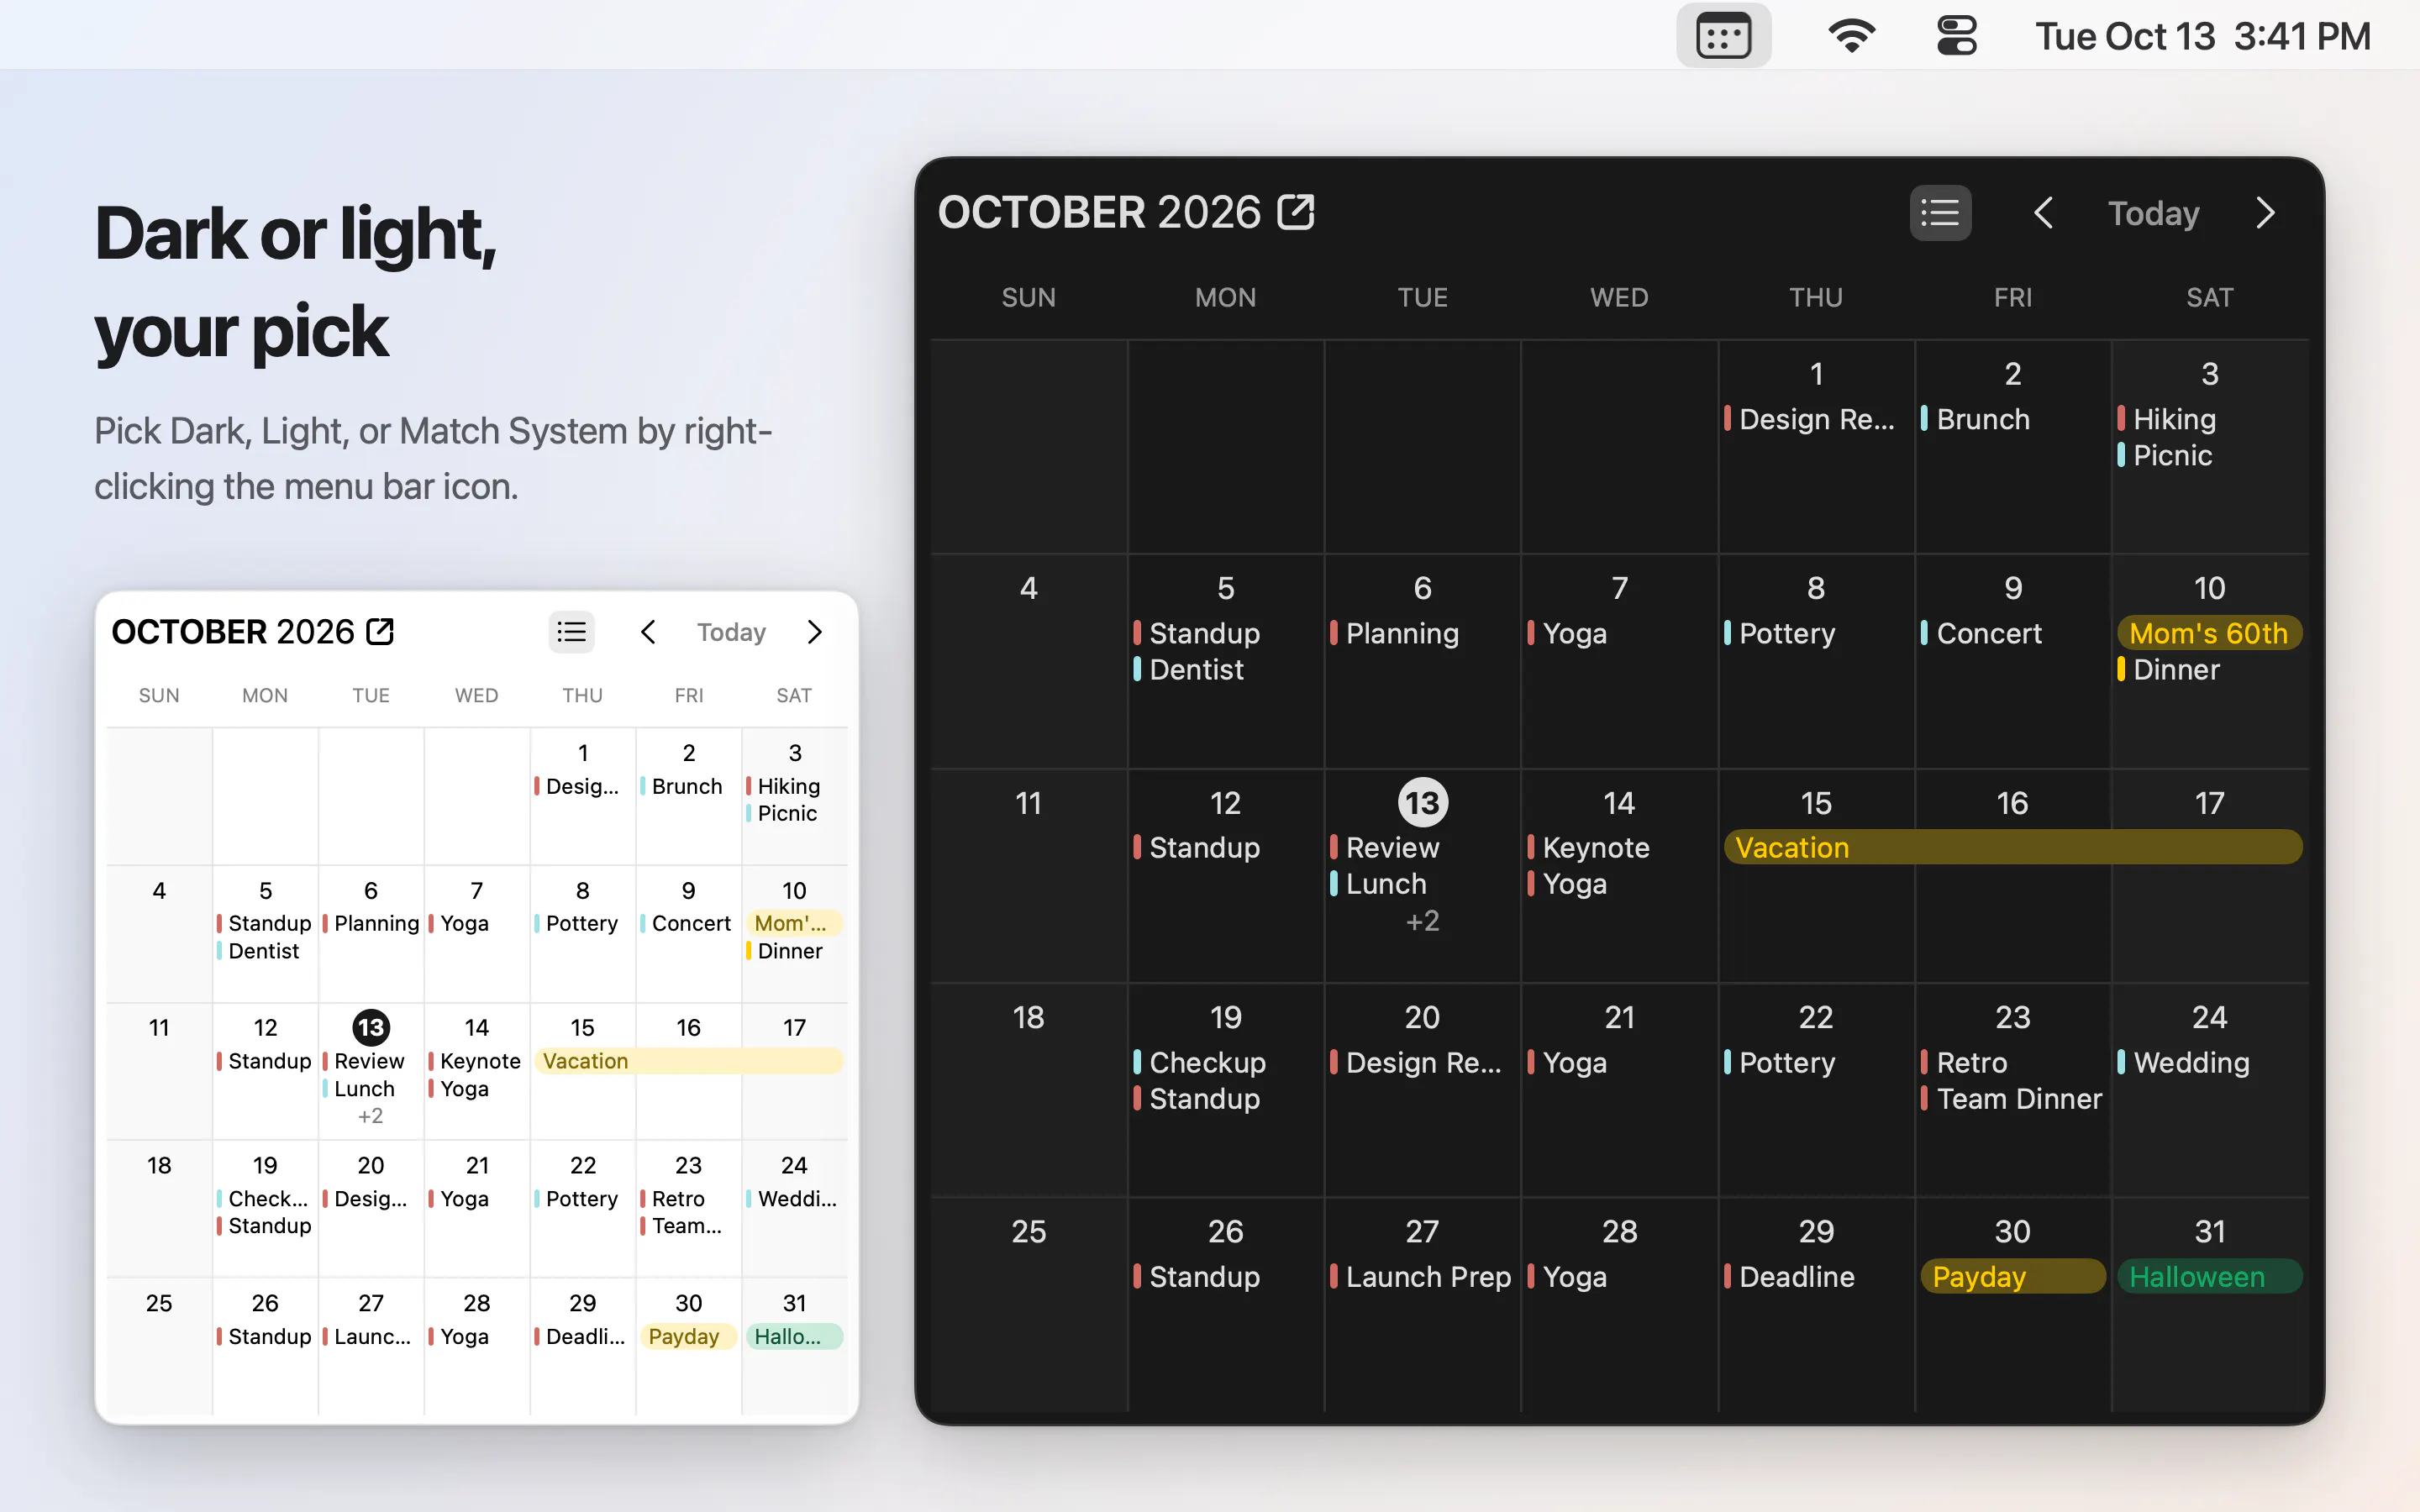
Task: Select Brunch event in dark calendar
Action: point(1975,420)
